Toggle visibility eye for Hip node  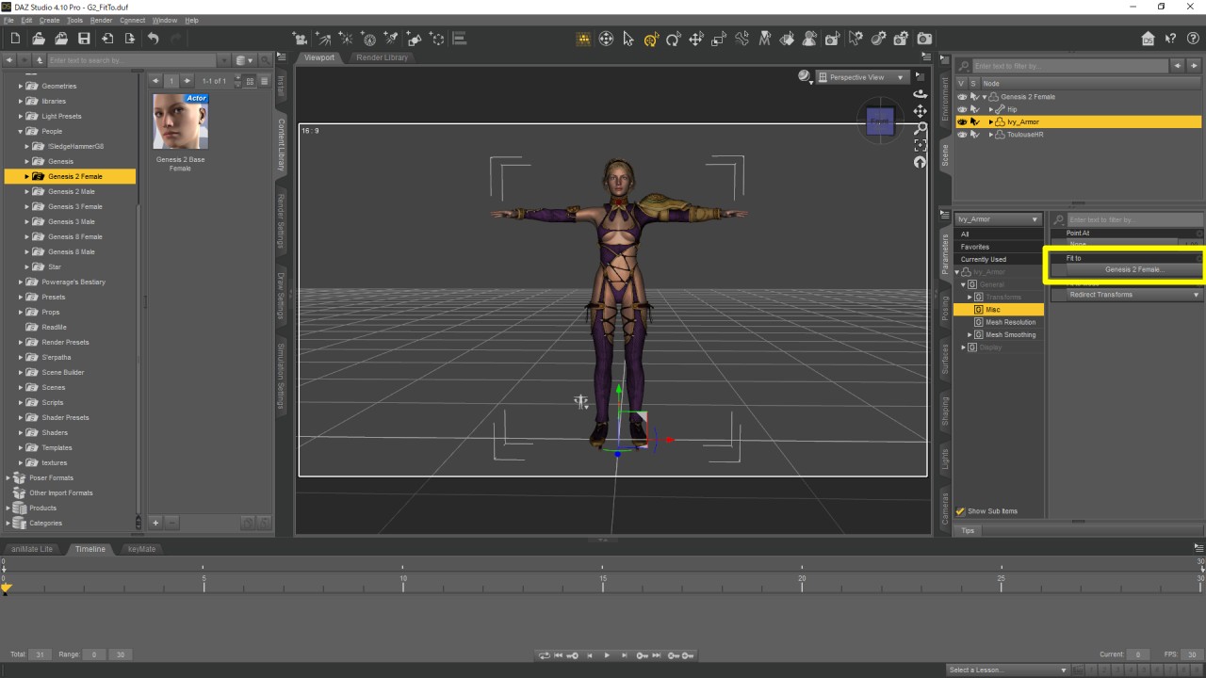(962, 109)
